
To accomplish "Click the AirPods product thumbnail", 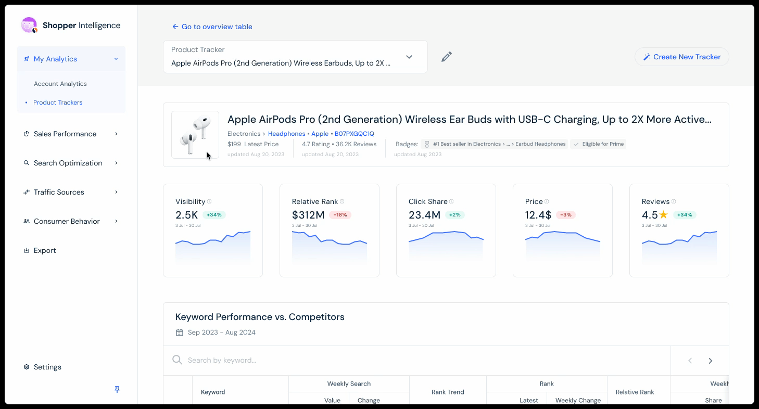I will [x=195, y=135].
